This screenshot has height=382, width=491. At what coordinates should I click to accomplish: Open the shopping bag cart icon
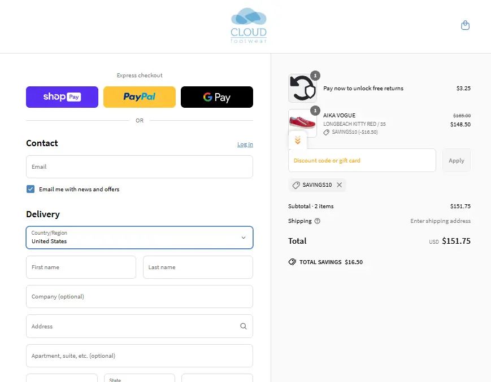coord(465,25)
